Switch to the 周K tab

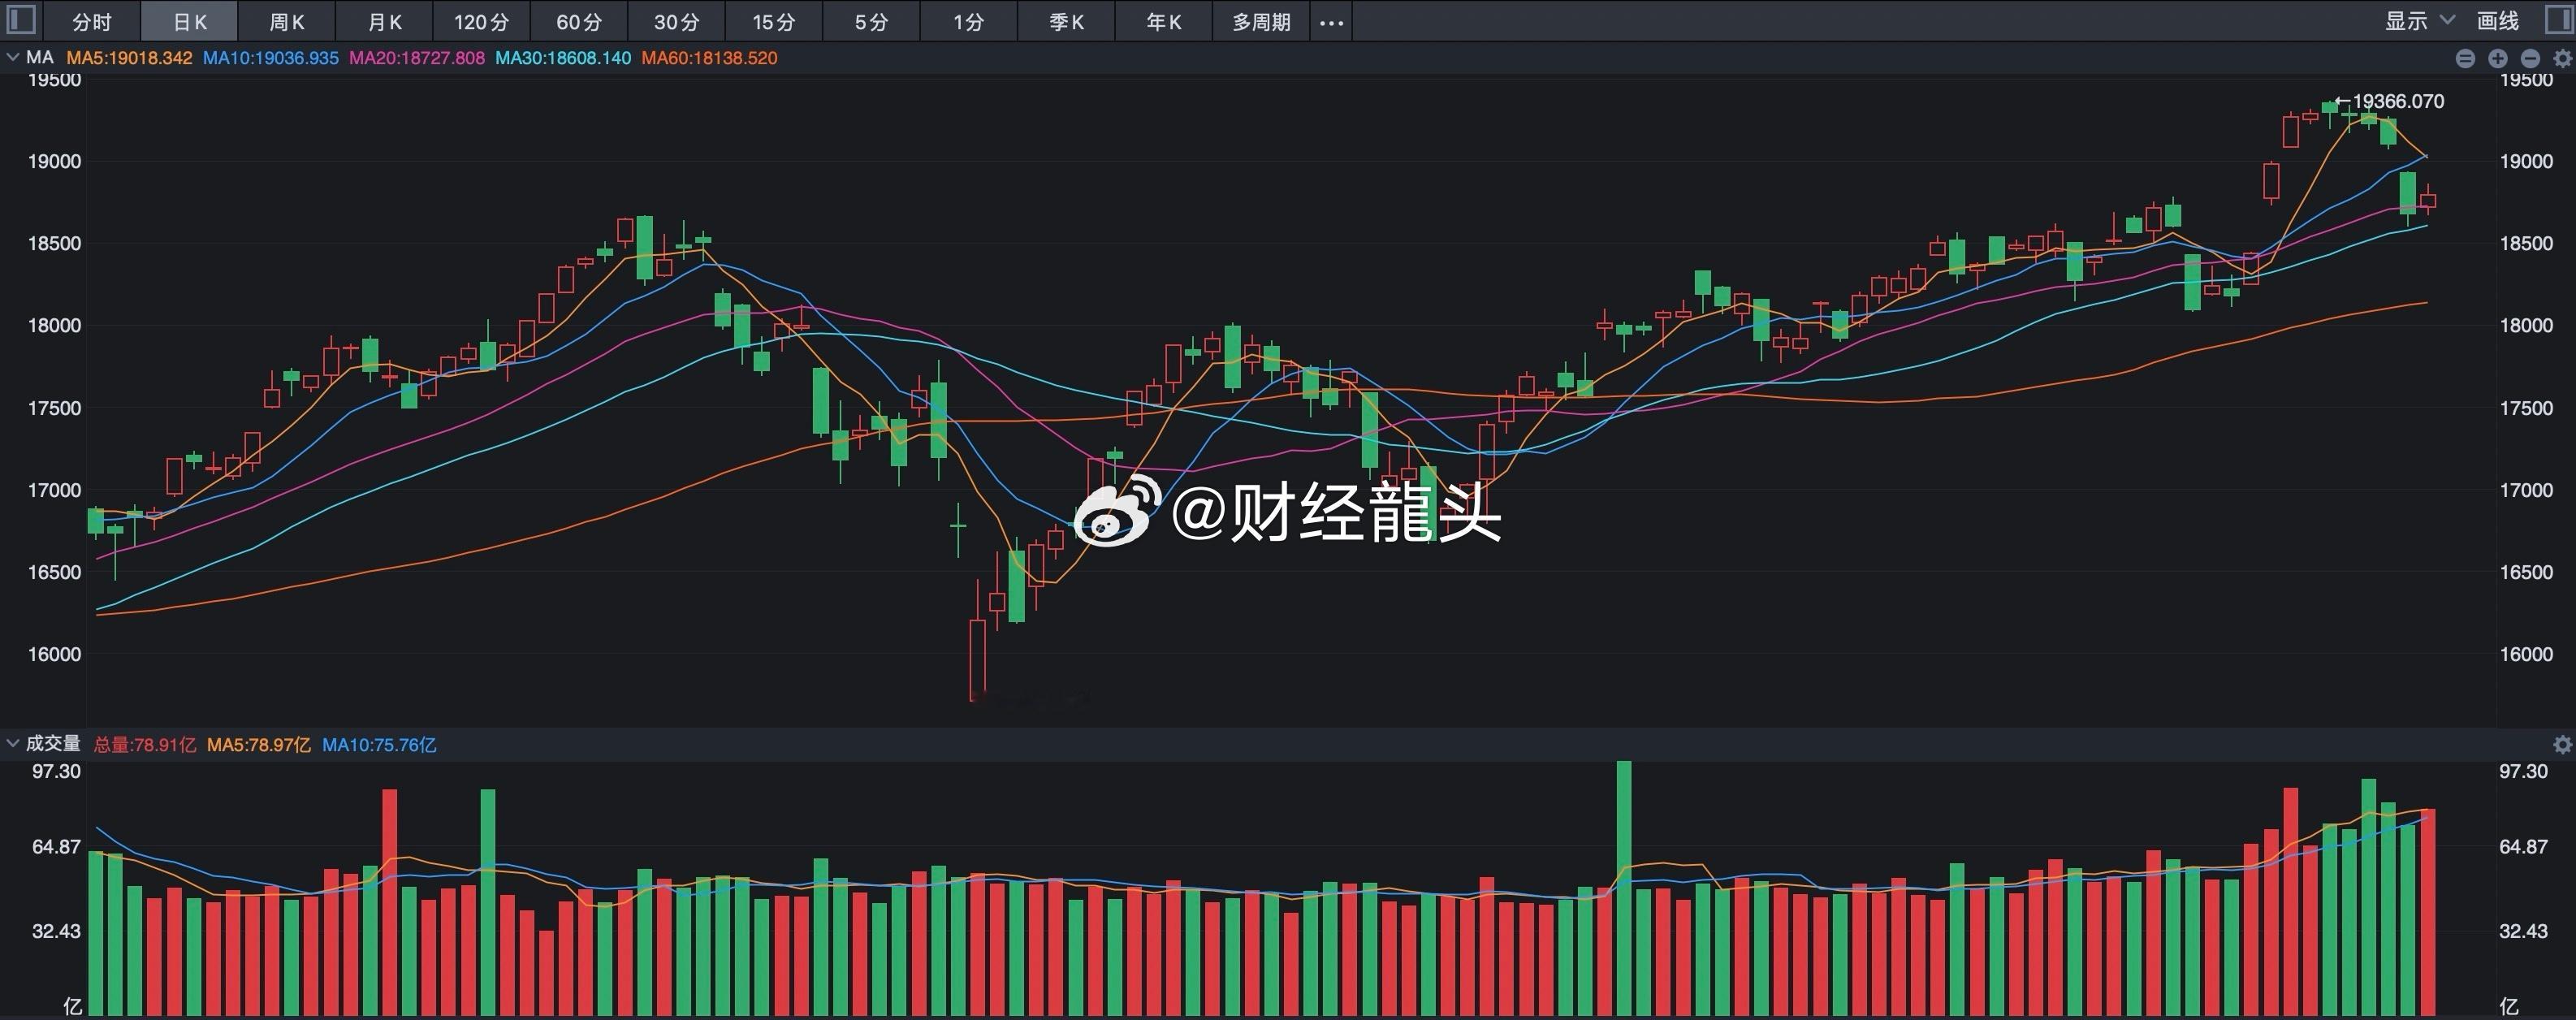coord(287,22)
